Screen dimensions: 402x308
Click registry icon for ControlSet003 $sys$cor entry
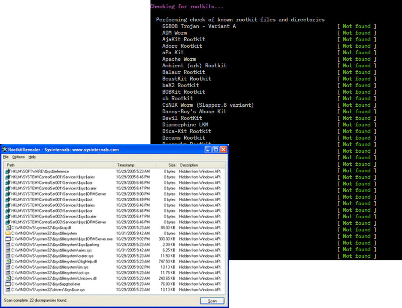(x=8, y=211)
